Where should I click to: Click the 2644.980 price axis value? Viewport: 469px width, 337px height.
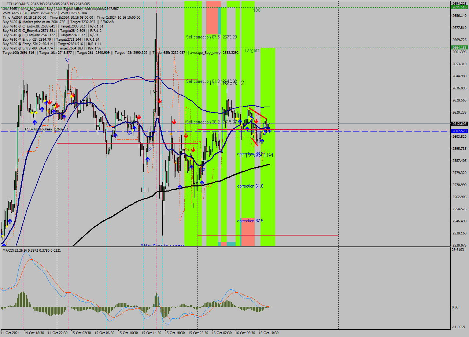coord(459,76)
